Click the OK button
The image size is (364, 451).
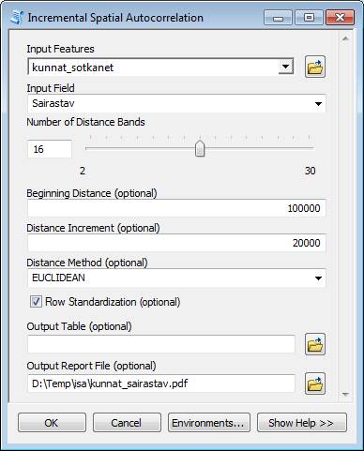(52, 423)
